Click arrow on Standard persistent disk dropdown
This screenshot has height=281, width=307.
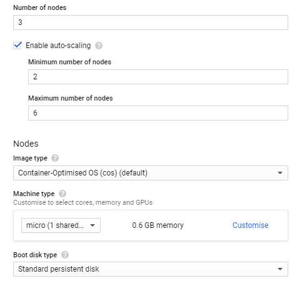tap(280, 269)
